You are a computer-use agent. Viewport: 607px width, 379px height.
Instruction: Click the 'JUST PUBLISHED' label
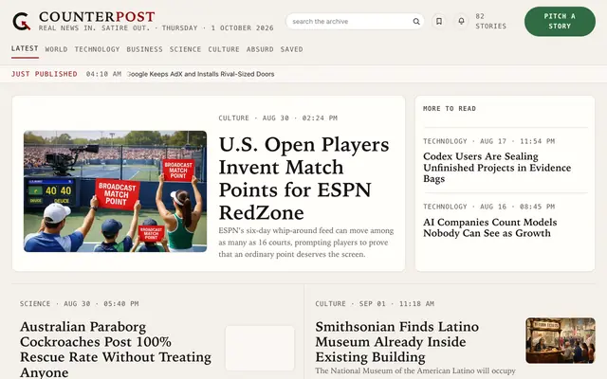[x=45, y=74]
